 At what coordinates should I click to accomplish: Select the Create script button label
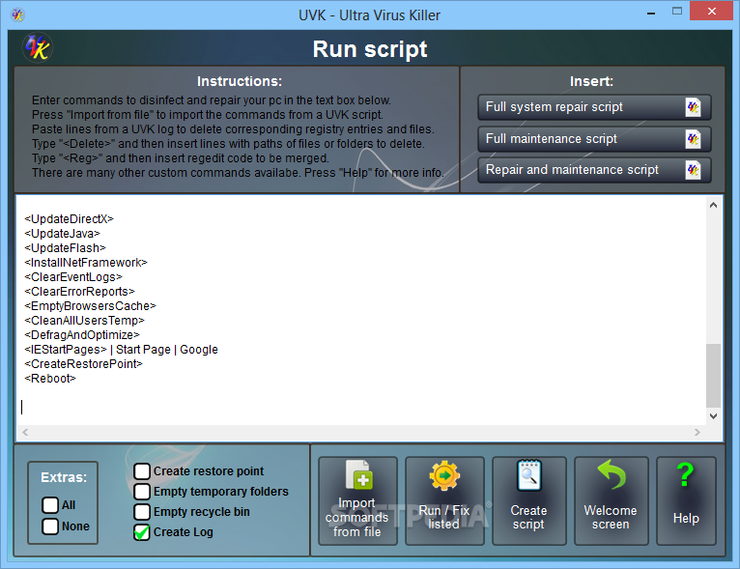click(x=528, y=518)
